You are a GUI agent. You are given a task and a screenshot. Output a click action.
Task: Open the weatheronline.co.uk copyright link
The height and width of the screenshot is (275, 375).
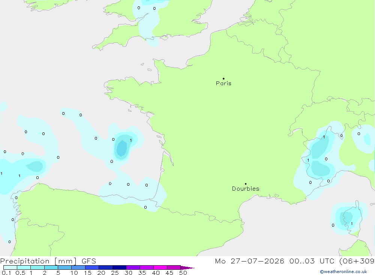(343, 272)
